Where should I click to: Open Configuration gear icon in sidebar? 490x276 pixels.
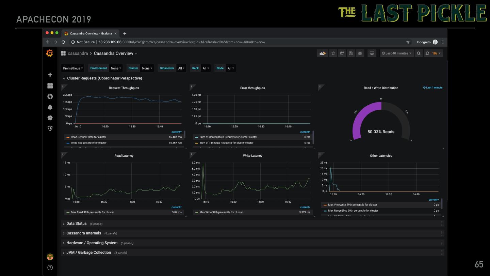click(x=50, y=118)
